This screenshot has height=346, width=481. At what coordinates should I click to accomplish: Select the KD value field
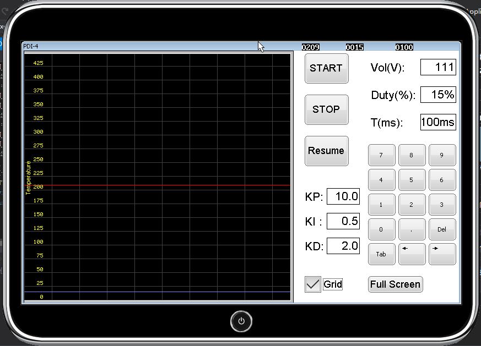(343, 246)
